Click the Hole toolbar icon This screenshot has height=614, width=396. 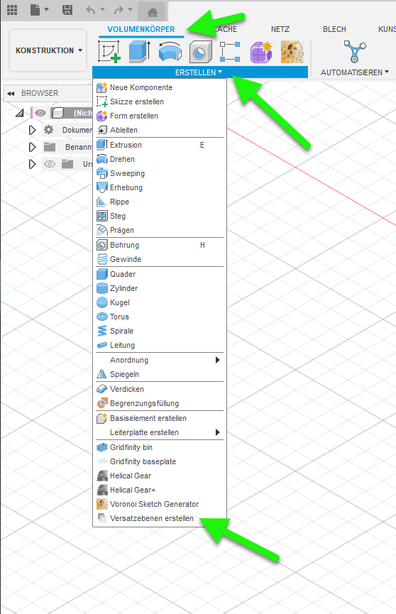pos(201,52)
